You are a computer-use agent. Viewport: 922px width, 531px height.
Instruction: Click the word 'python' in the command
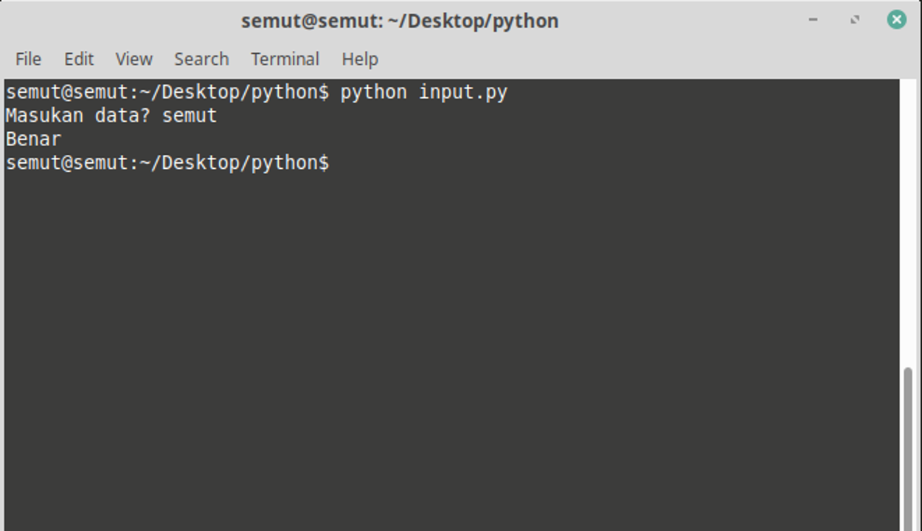click(373, 93)
